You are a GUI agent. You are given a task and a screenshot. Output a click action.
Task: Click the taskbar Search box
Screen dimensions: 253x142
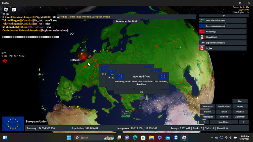tap(94, 138)
